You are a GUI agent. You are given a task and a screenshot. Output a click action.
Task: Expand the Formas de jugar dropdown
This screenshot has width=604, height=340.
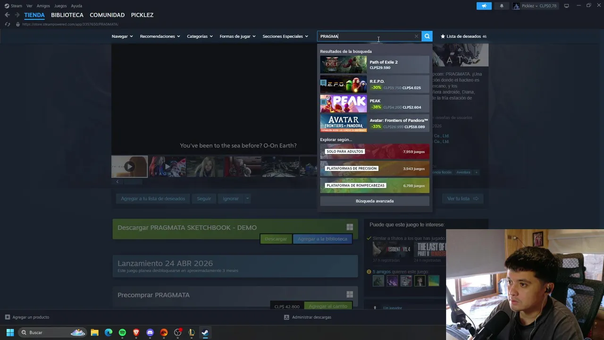pyautogui.click(x=237, y=36)
